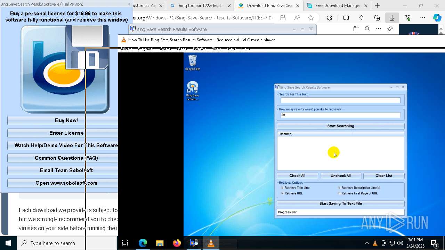Screen dimensions: 445x250
Task: Open network settings tray icon
Action: coord(392,243)
